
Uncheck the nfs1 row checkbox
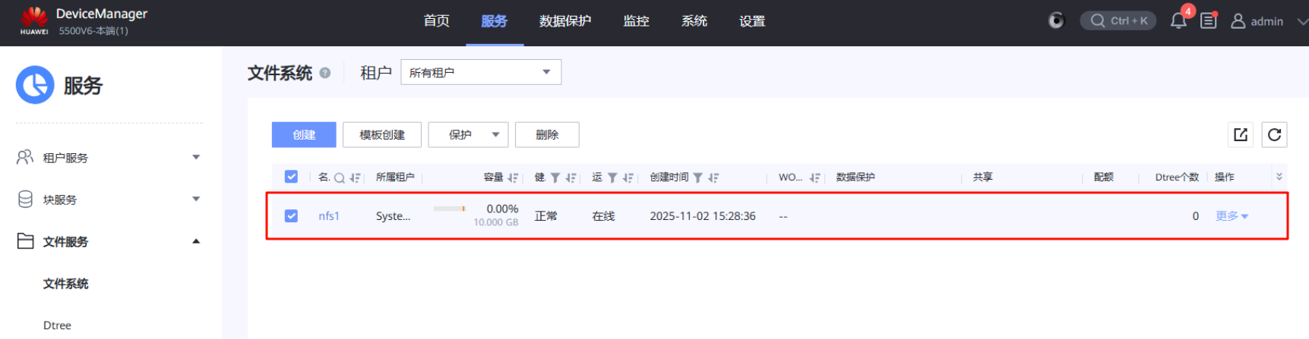click(291, 216)
